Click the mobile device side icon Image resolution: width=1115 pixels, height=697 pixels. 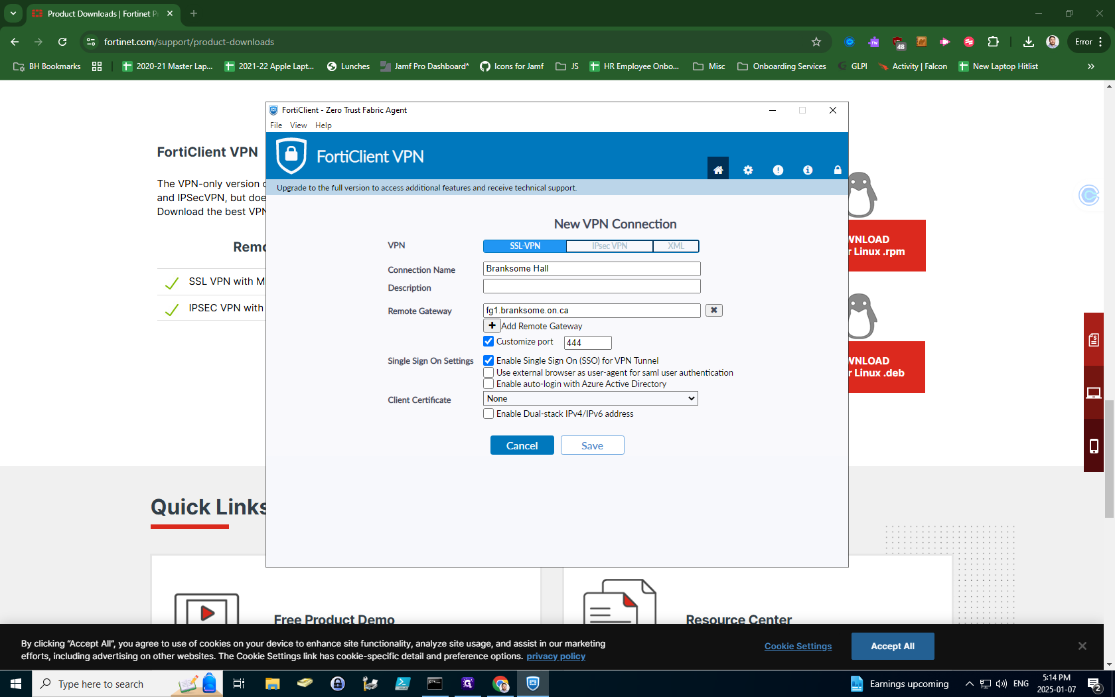tap(1094, 446)
